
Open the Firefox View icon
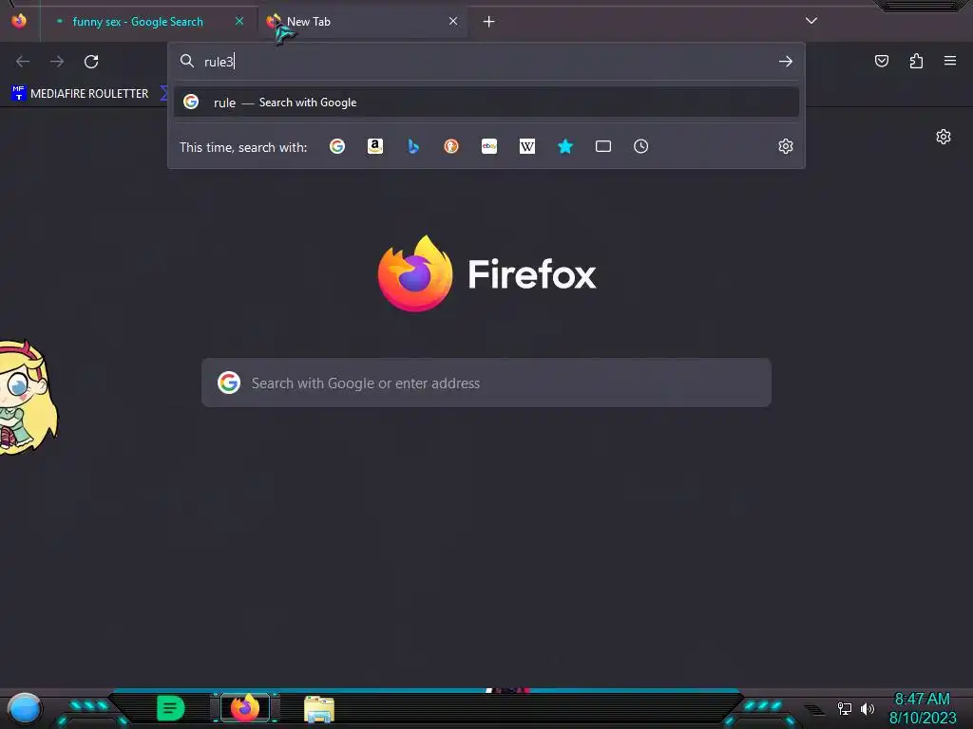coord(19,21)
